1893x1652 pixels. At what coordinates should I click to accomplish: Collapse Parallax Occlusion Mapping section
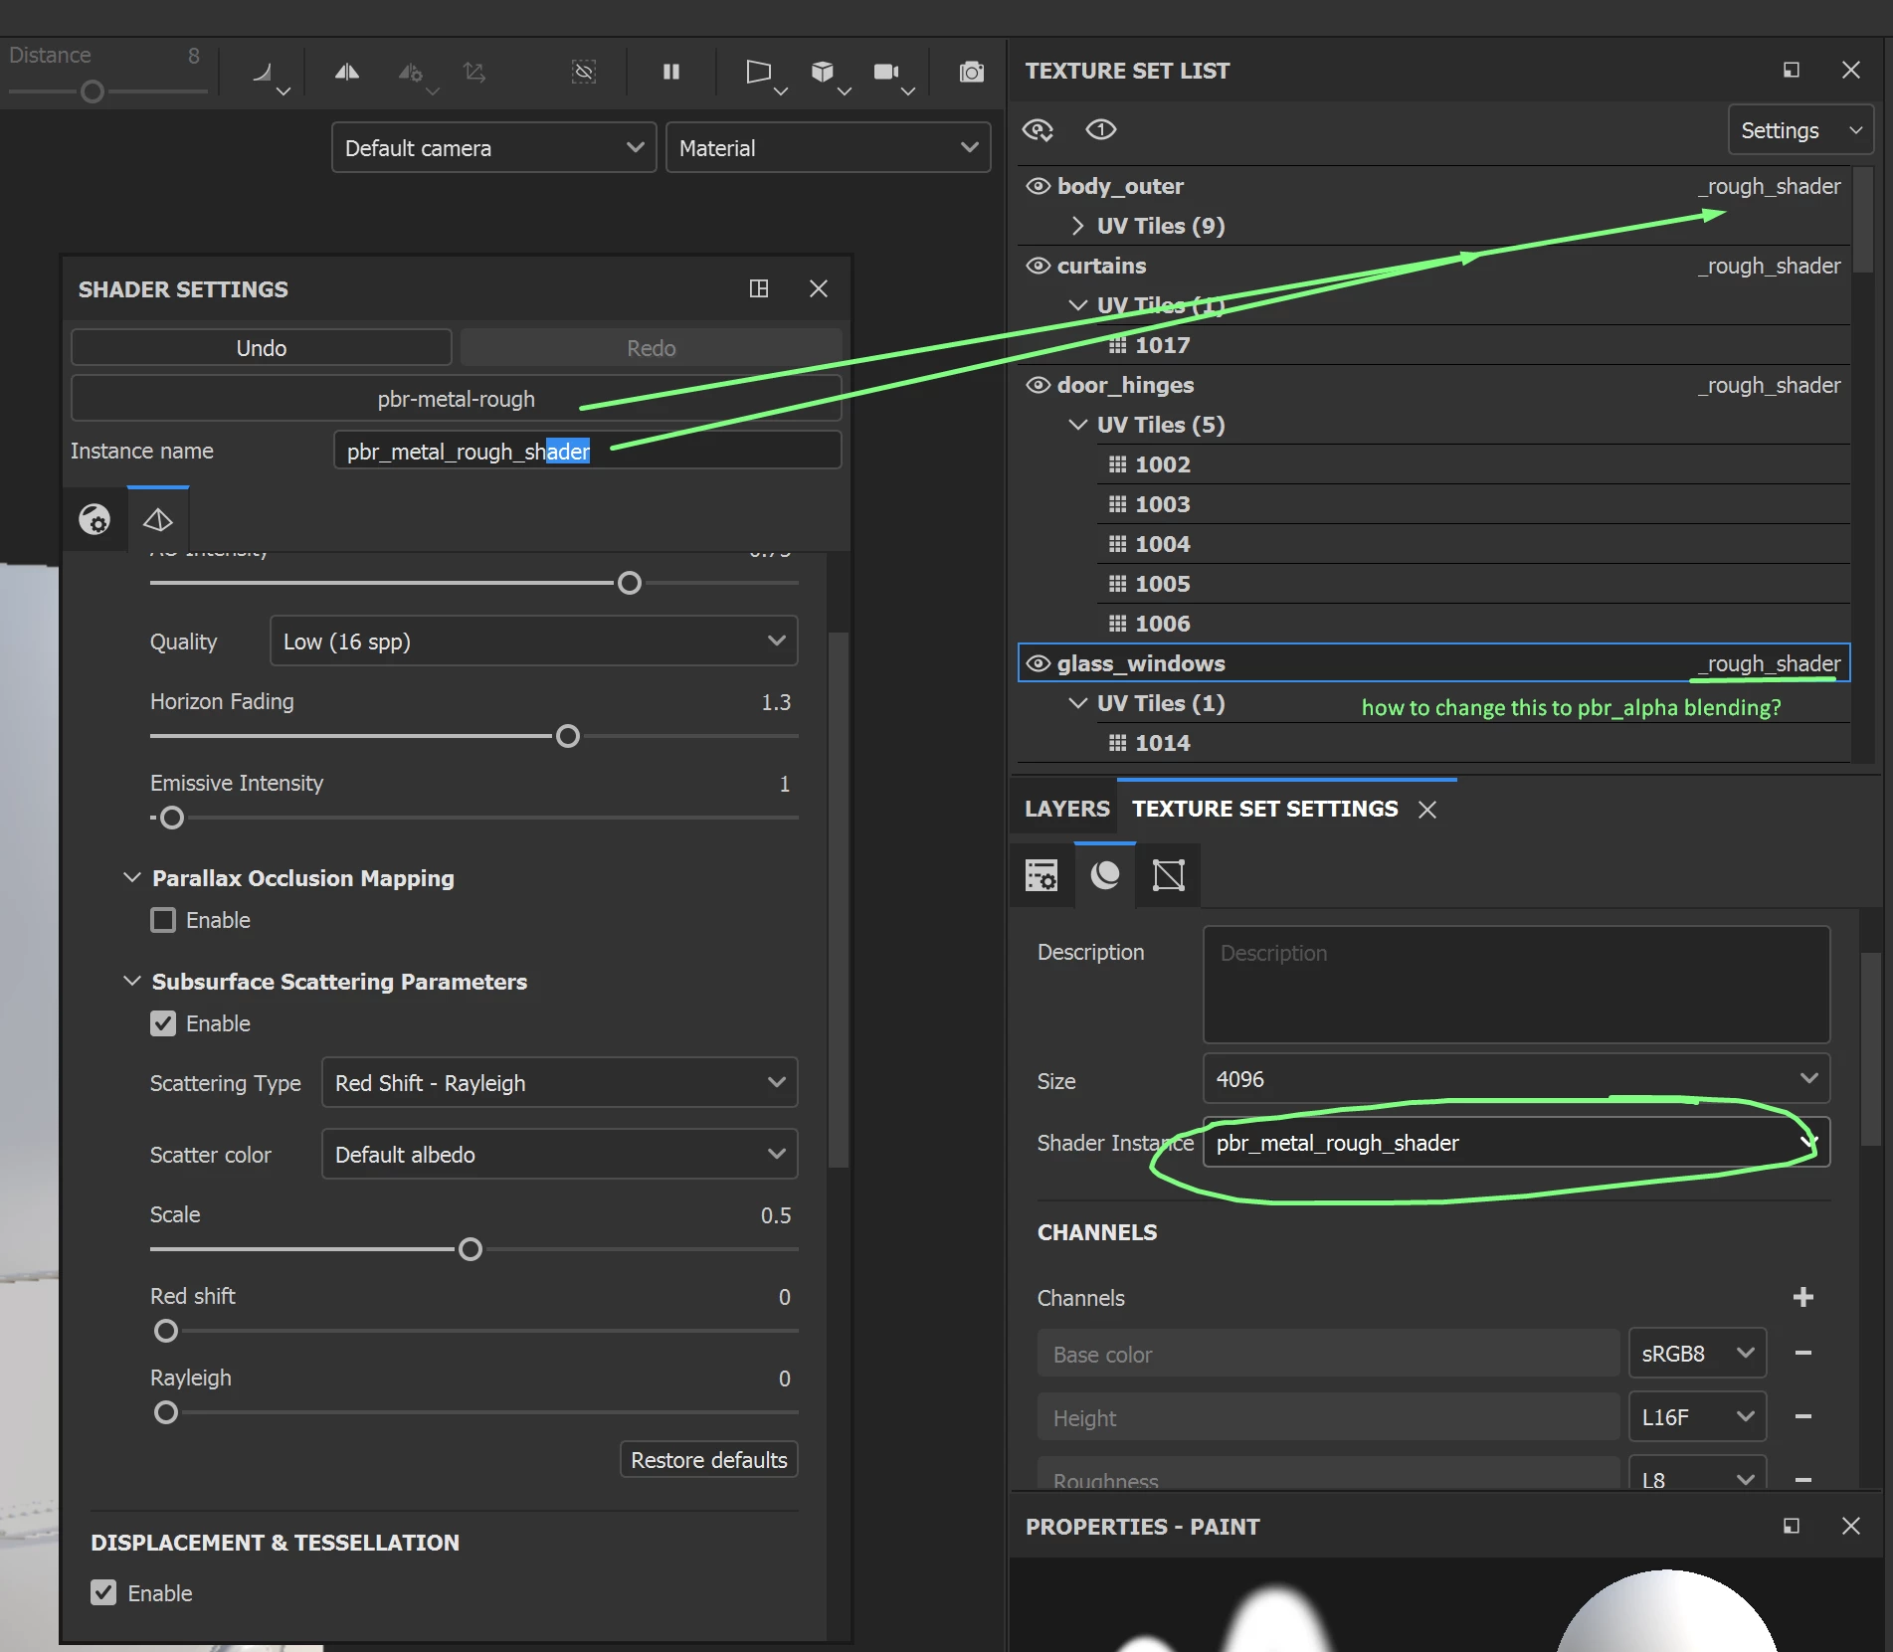click(131, 877)
